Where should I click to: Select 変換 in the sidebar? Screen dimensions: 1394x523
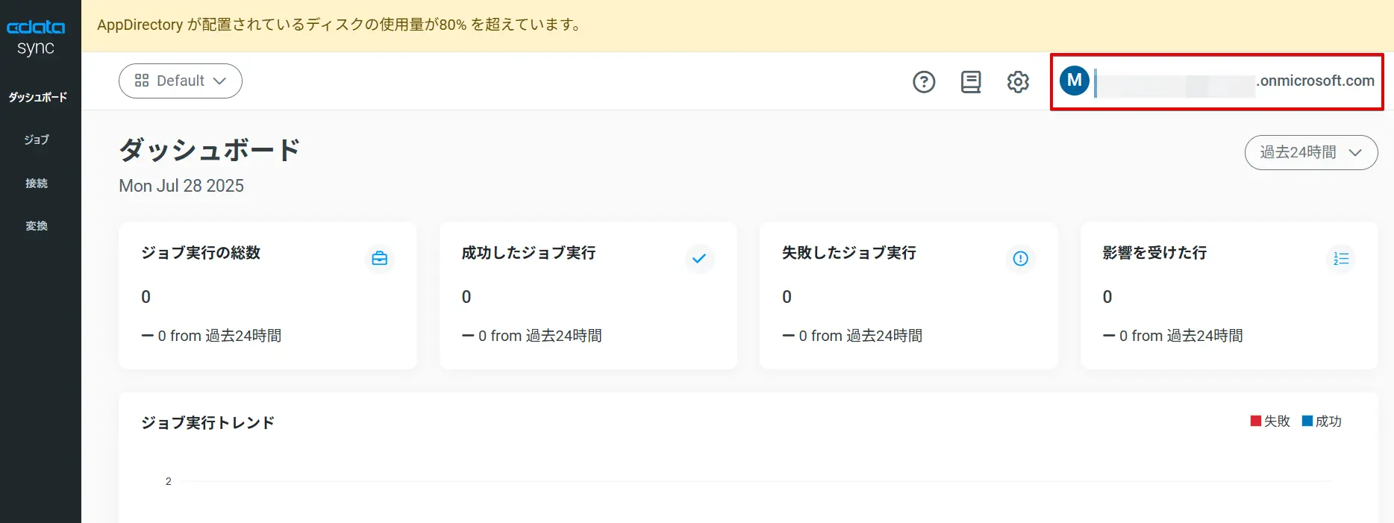coord(37,225)
